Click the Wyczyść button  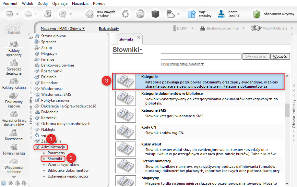click(280, 56)
